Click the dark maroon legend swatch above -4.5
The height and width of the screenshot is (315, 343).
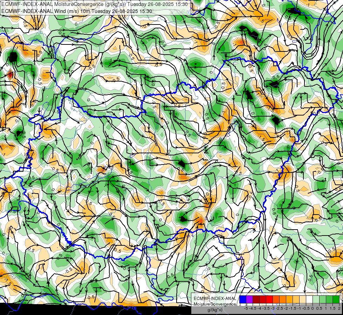tap(256, 299)
